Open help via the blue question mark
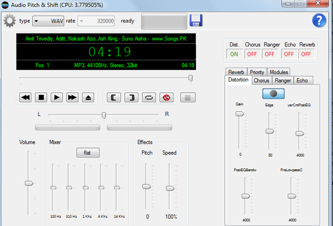333x226 pixels. point(318,20)
